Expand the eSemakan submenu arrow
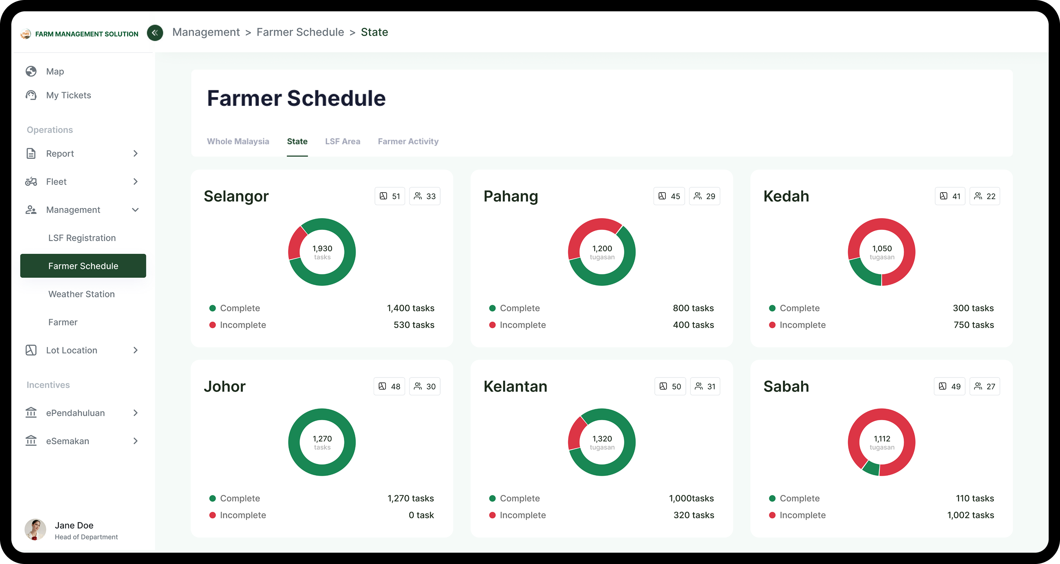Screen dimensions: 1060x564 click(x=136, y=441)
